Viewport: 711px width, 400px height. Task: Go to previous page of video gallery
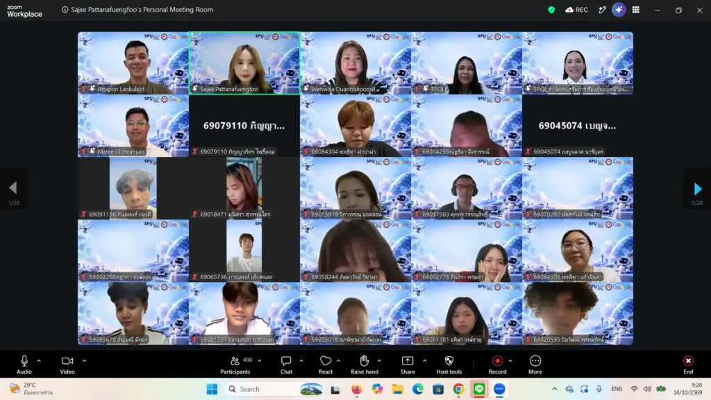13,188
